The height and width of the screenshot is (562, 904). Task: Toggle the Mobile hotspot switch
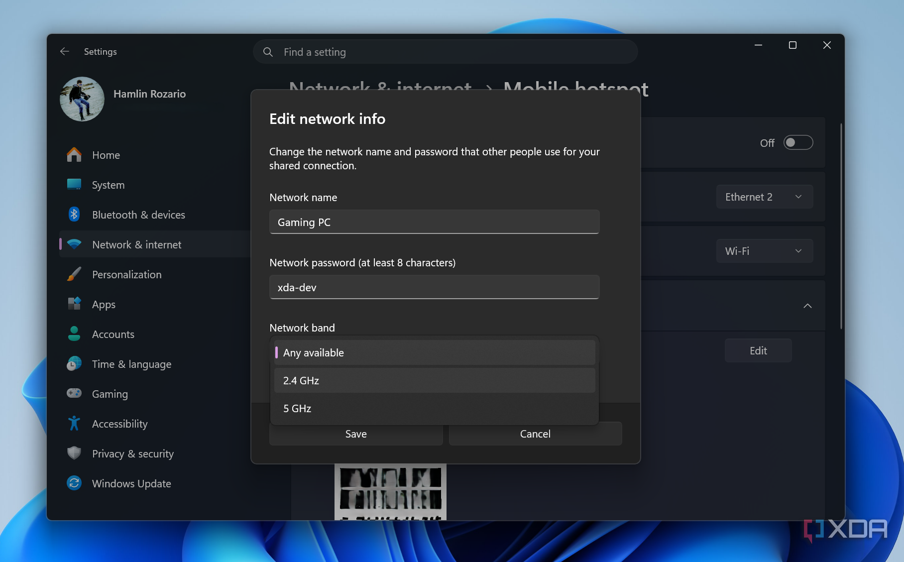click(798, 143)
